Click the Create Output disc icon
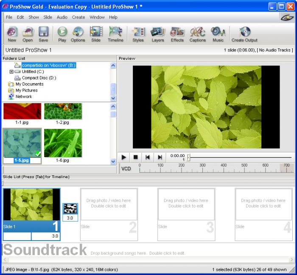 (244, 33)
